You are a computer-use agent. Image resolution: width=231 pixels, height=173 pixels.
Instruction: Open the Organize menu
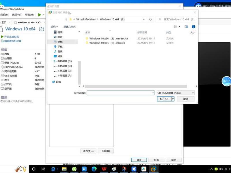coord(54,27)
